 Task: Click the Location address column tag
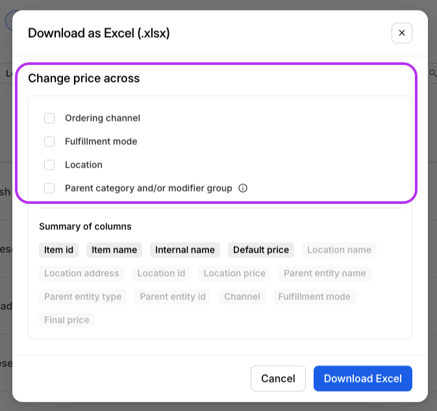(82, 273)
